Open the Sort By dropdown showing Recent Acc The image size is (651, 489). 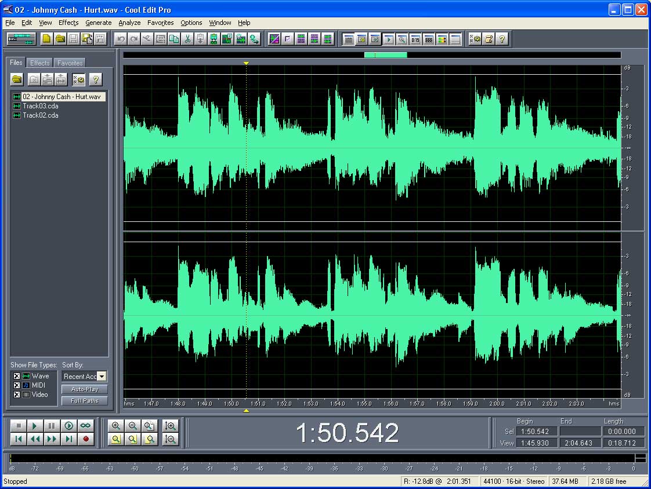84,376
